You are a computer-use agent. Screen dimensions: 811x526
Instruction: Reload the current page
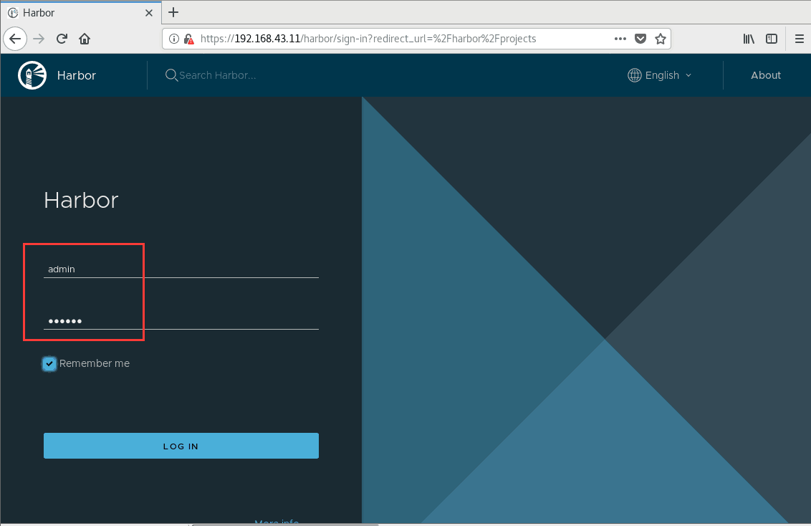[62, 39]
